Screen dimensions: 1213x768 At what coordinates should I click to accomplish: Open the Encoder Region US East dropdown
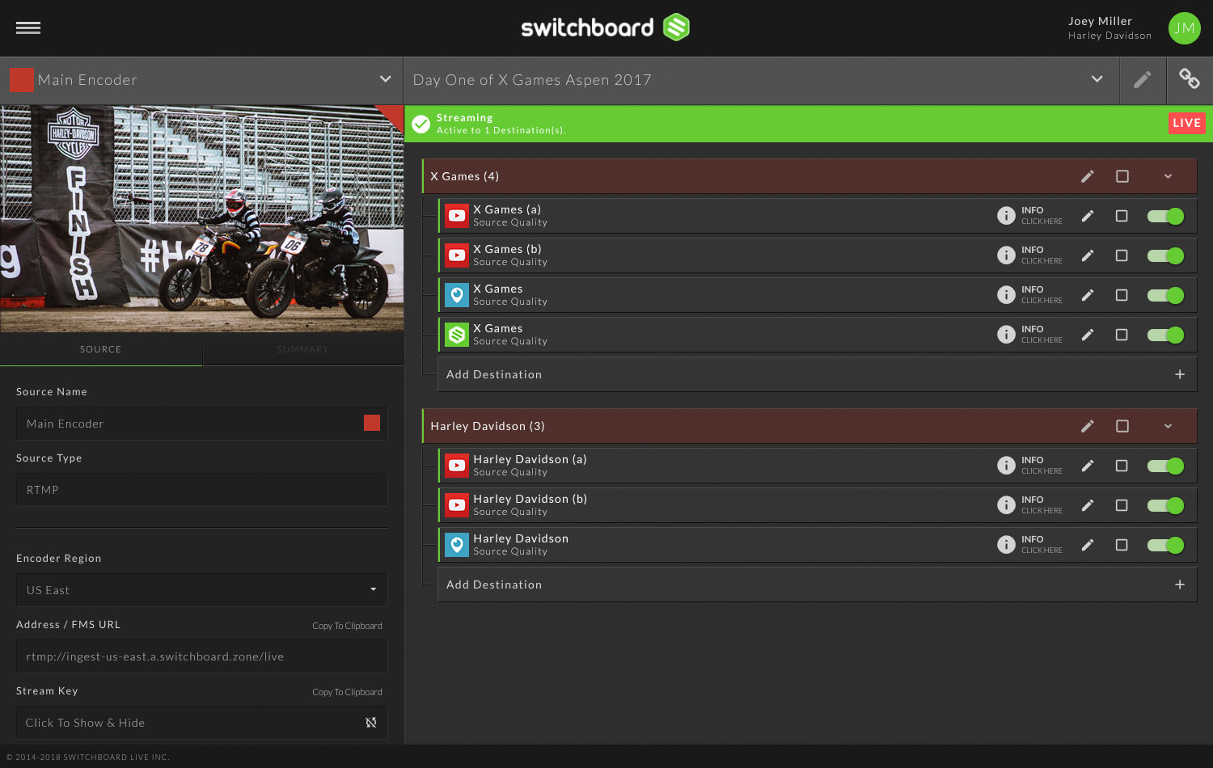(202, 590)
